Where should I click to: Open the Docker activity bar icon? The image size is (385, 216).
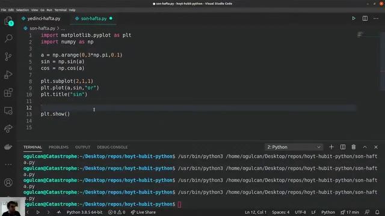pyautogui.click(x=8, y=146)
